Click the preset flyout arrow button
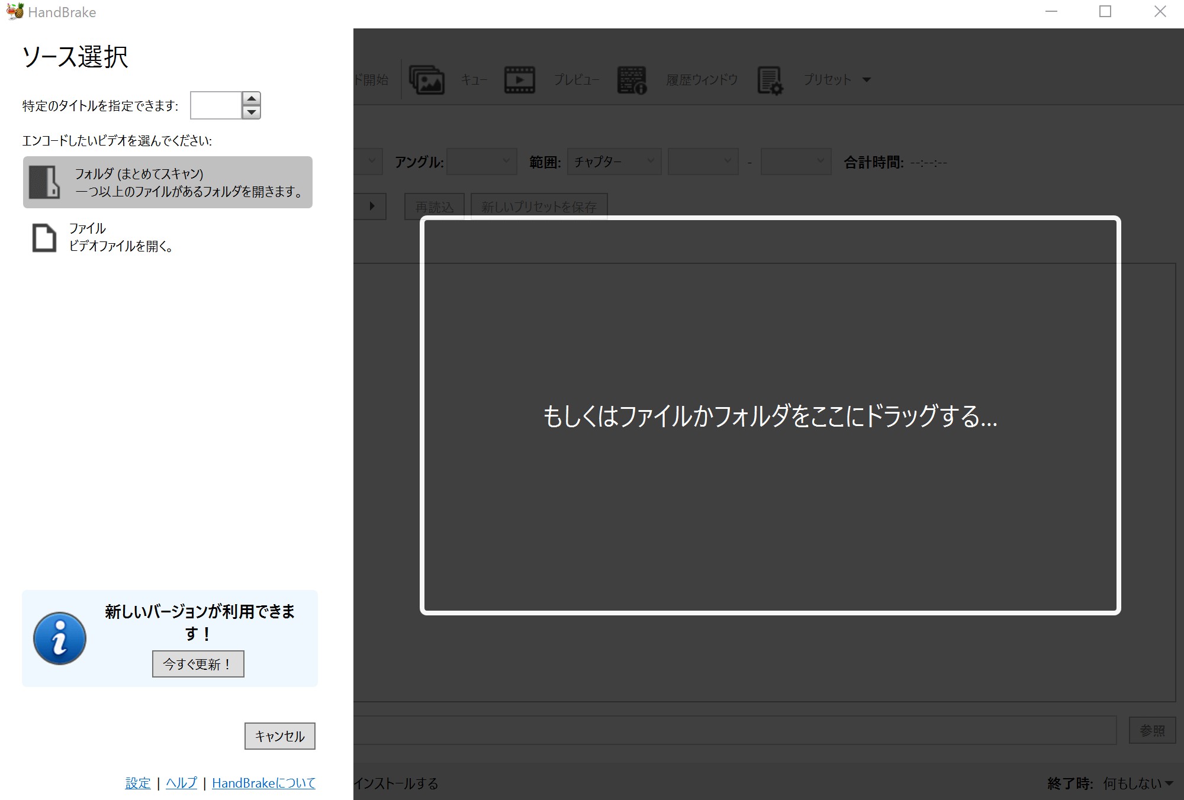 371,207
